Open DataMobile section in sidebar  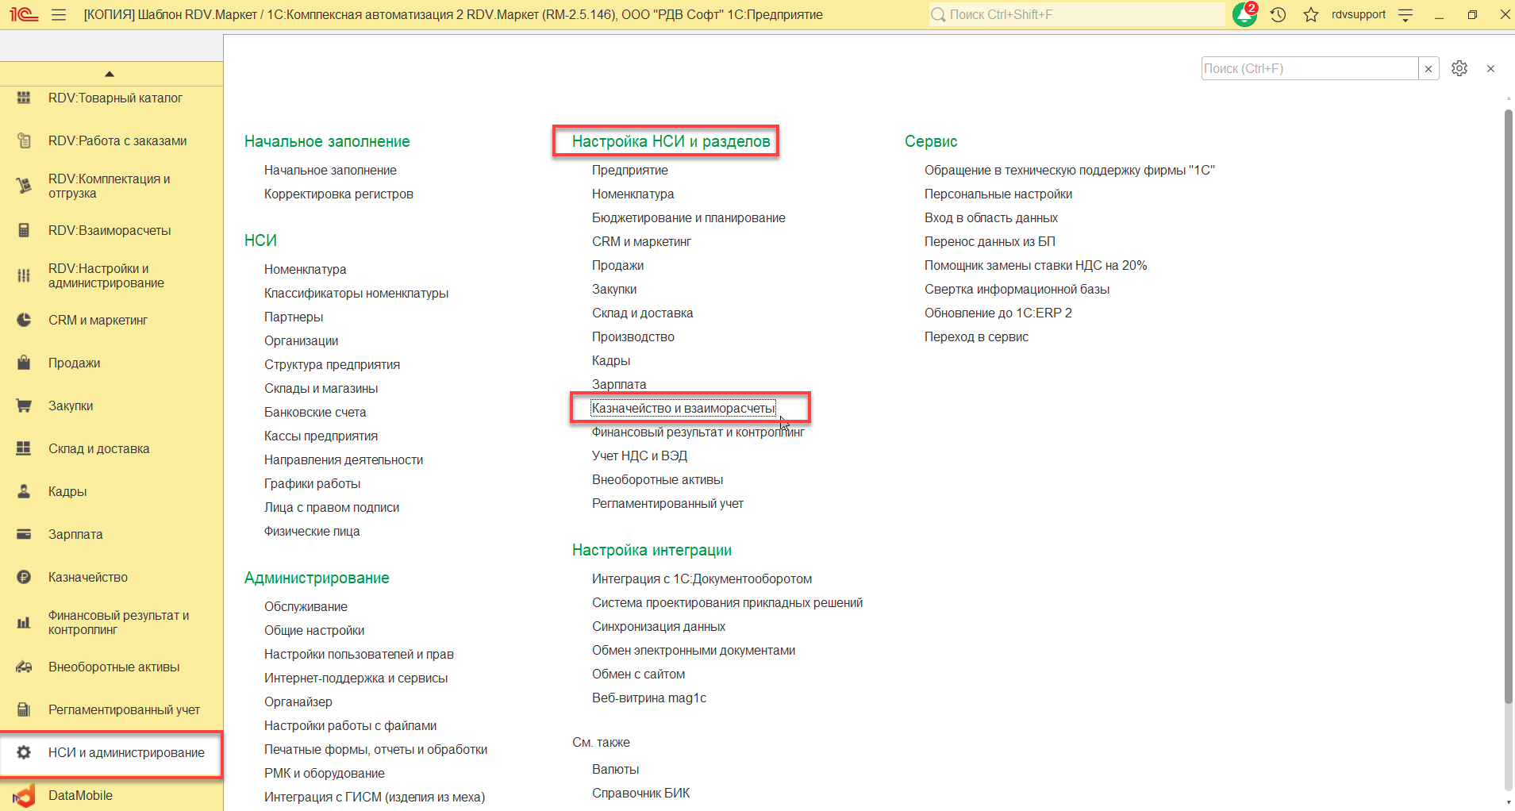[x=80, y=795]
